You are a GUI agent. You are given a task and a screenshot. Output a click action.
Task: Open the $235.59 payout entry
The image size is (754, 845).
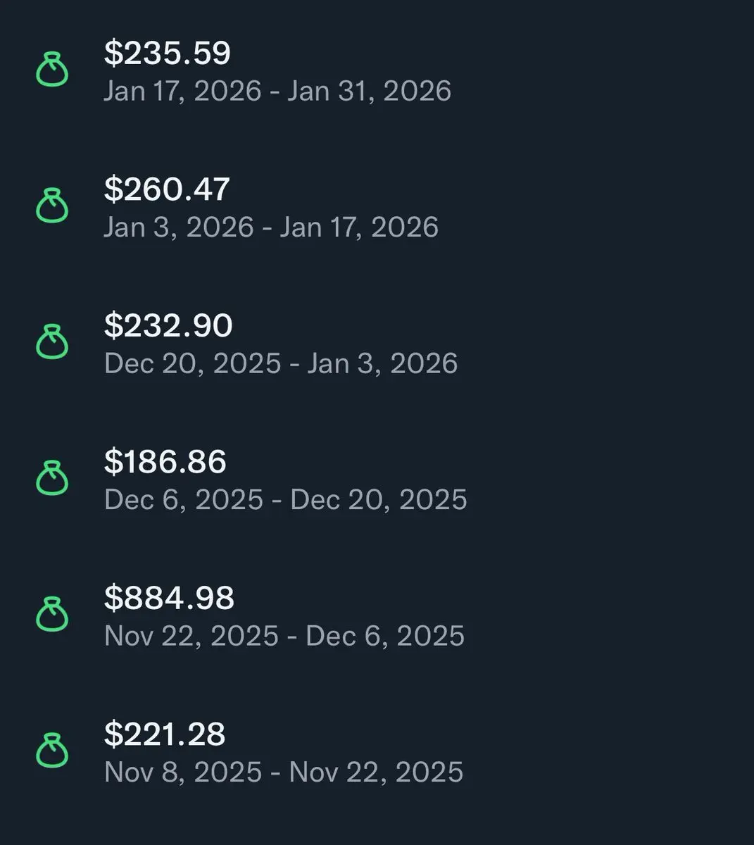(x=167, y=54)
